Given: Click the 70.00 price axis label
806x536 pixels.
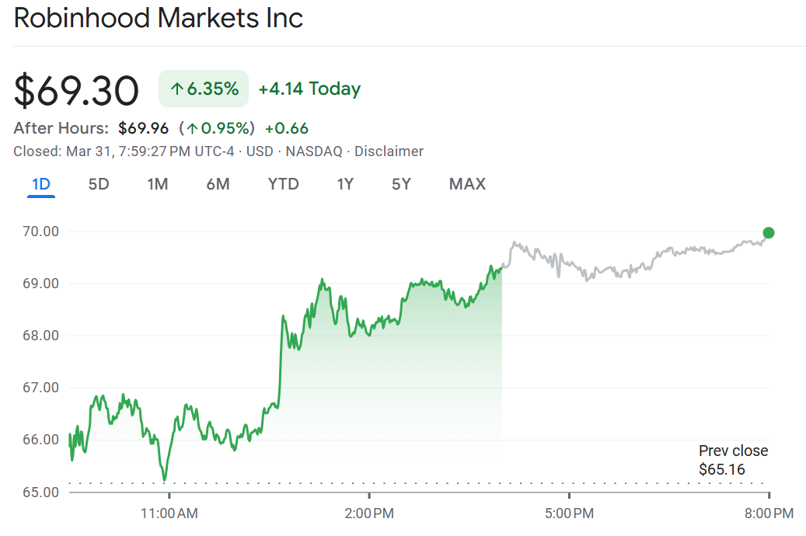Looking at the screenshot, I should pos(42,231).
